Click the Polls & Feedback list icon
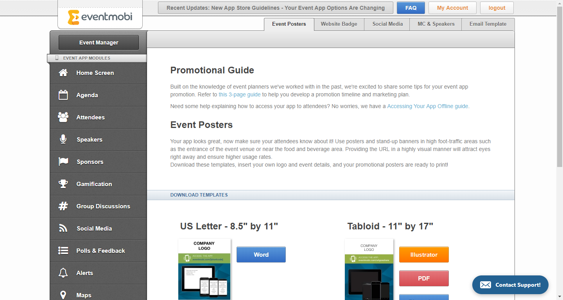This screenshot has height=300, width=563. (x=63, y=251)
